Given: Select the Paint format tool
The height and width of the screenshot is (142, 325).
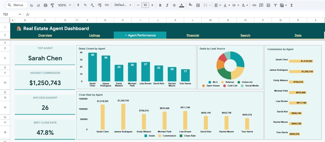Looking at the screenshot, I should [x=52, y=5].
